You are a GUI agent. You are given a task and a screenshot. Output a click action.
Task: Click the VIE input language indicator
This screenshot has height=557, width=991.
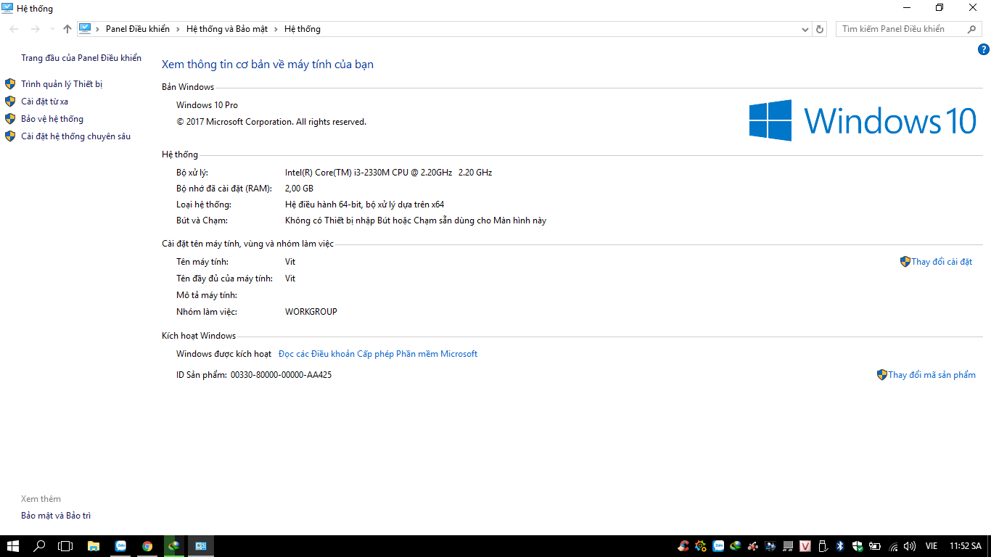click(x=932, y=546)
